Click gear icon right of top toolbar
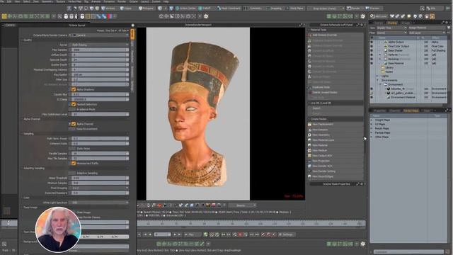 tap(363, 16)
